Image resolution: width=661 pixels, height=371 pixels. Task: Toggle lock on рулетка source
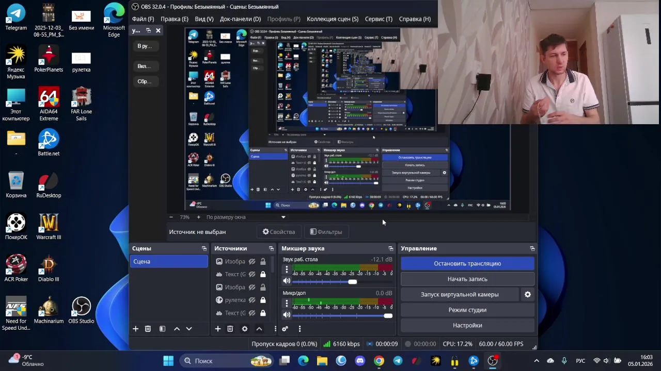click(263, 300)
